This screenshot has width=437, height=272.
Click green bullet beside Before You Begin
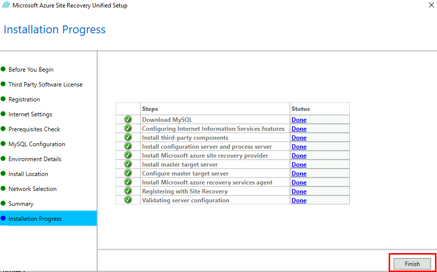point(3,69)
